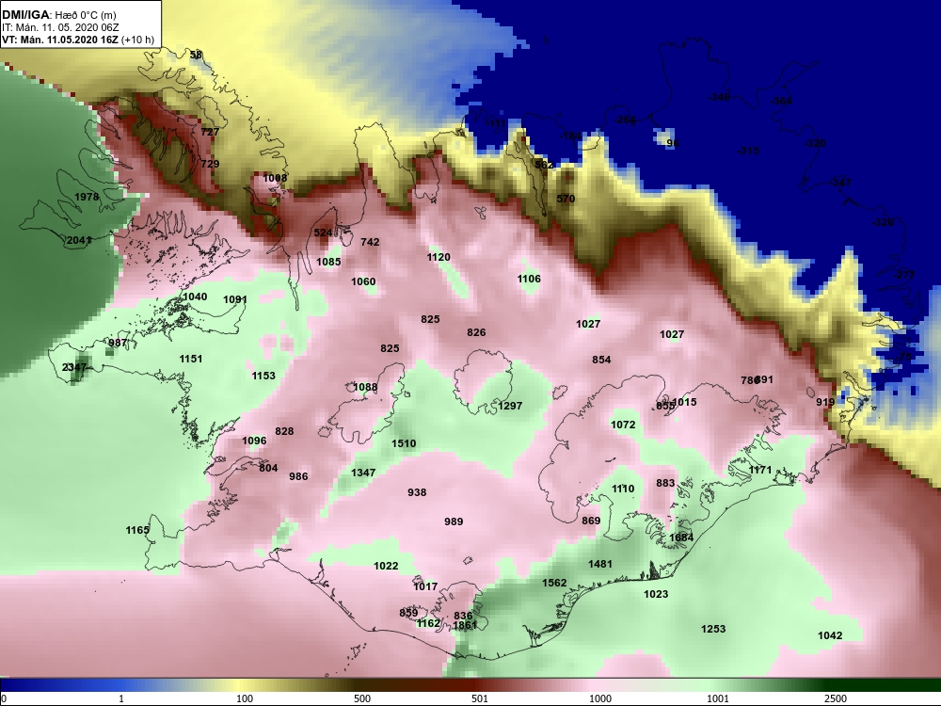
Task: Pick the 1684 height label
Action: click(x=681, y=538)
